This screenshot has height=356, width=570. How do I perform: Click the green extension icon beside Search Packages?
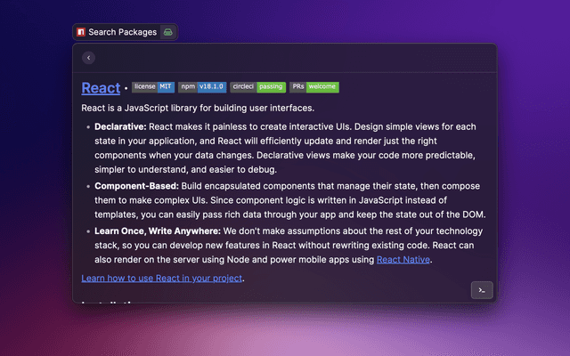[167, 32]
